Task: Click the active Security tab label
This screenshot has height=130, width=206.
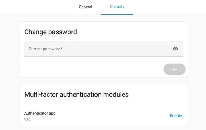Action: tap(117, 7)
